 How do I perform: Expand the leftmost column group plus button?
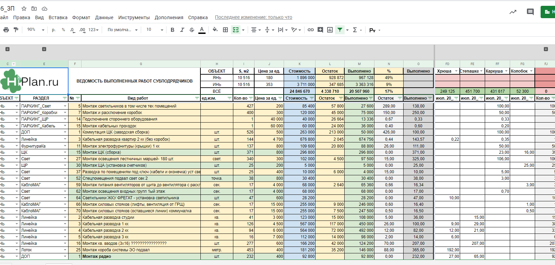coord(8,49)
